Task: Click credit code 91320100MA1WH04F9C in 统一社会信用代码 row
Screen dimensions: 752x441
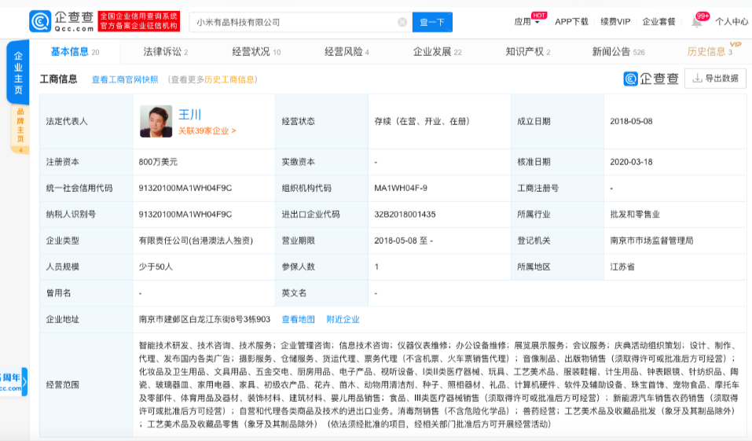Action: [x=185, y=188]
